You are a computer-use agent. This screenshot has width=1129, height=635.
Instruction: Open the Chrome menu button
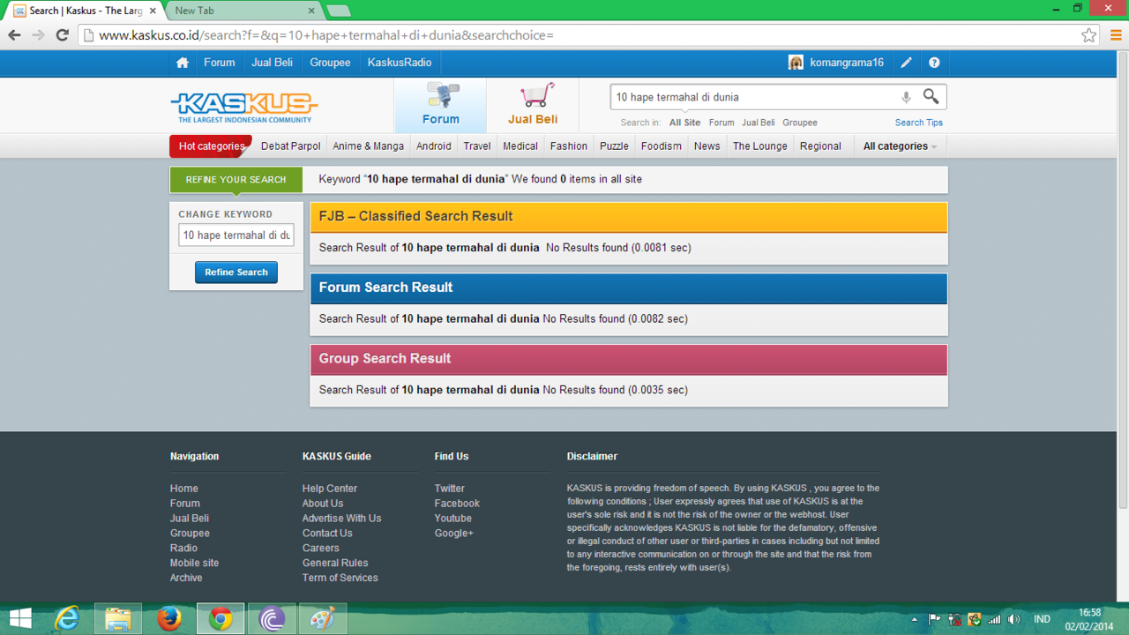[1116, 35]
